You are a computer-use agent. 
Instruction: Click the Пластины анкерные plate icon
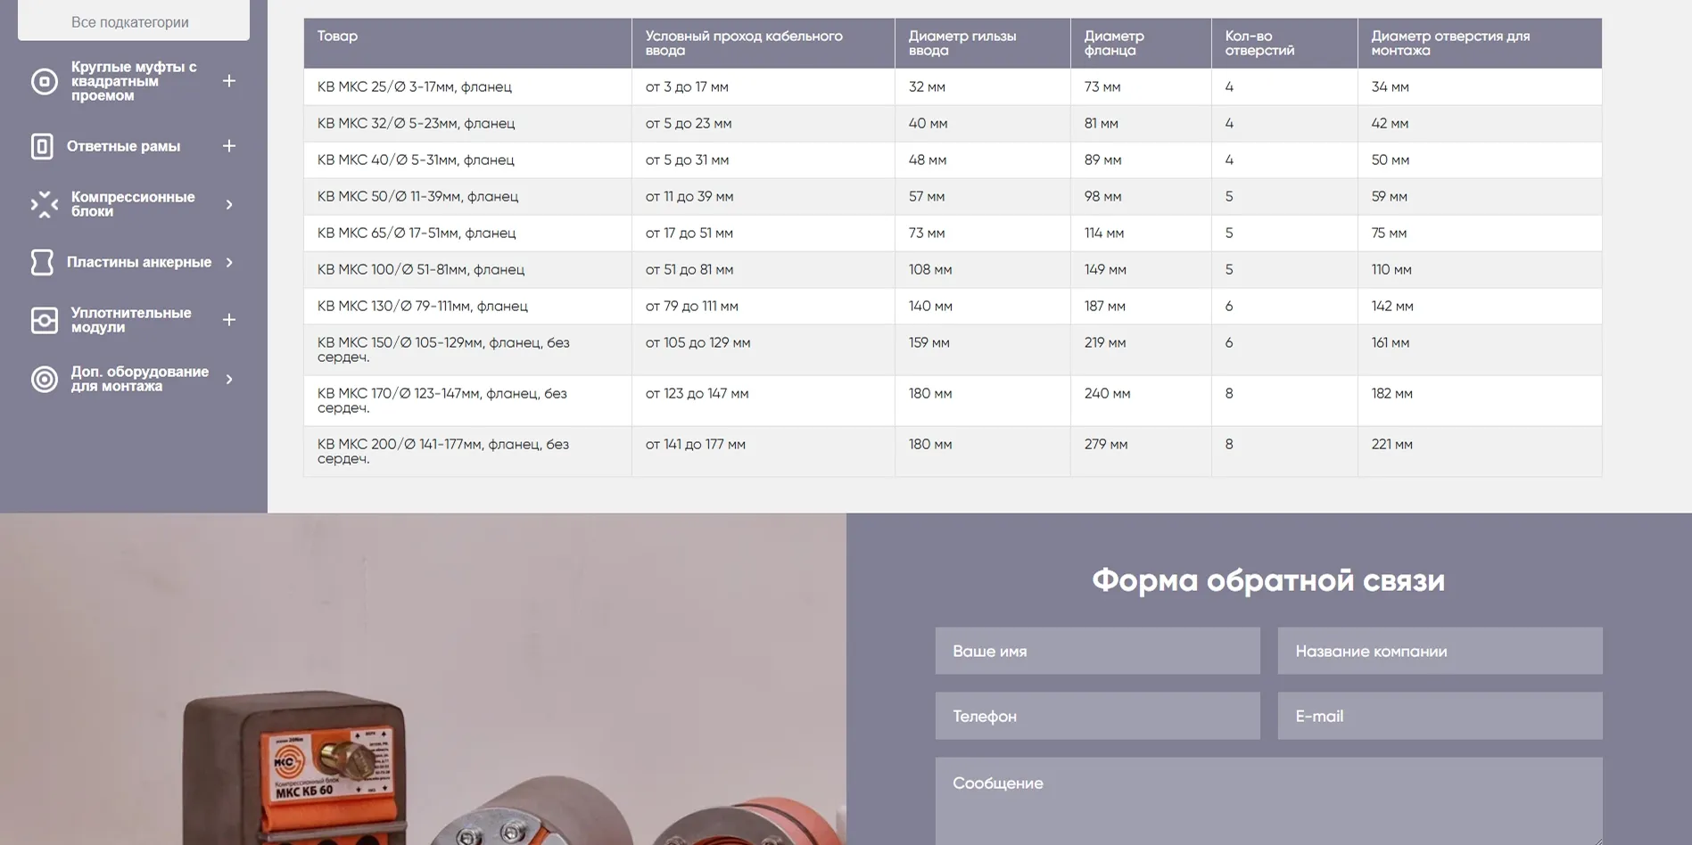click(42, 262)
